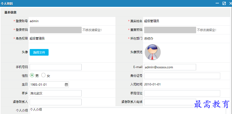The height and width of the screenshot is (114, 232).
Task: Click the 基本信息 section header
Action: (10, 12)
